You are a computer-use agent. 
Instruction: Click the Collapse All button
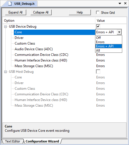coord(41,12)
